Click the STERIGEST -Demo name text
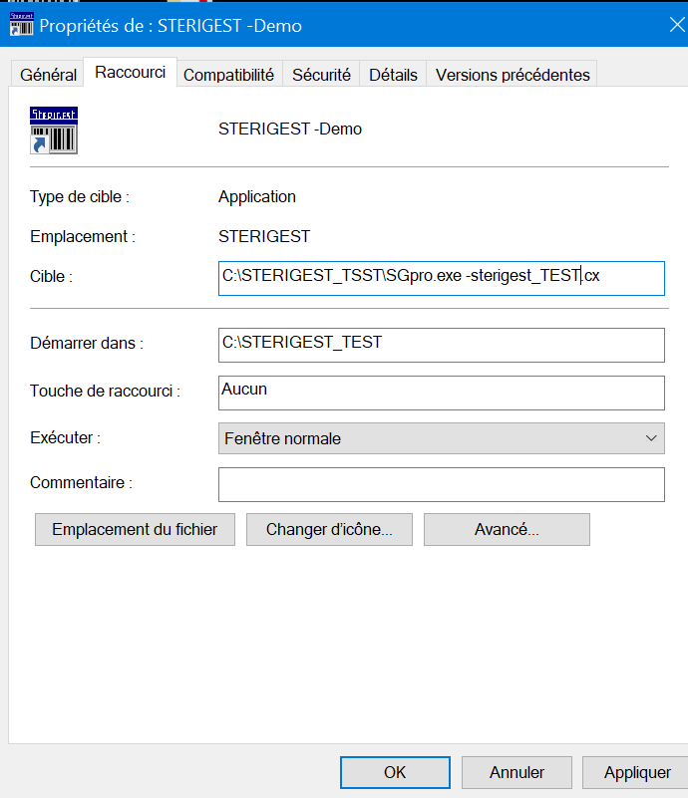 pyautogui.click(x=290, y=130)
